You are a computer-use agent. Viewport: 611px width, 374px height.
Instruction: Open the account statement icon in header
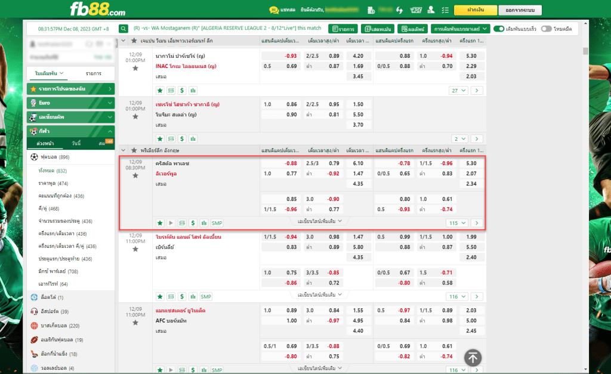pos(371,10)
